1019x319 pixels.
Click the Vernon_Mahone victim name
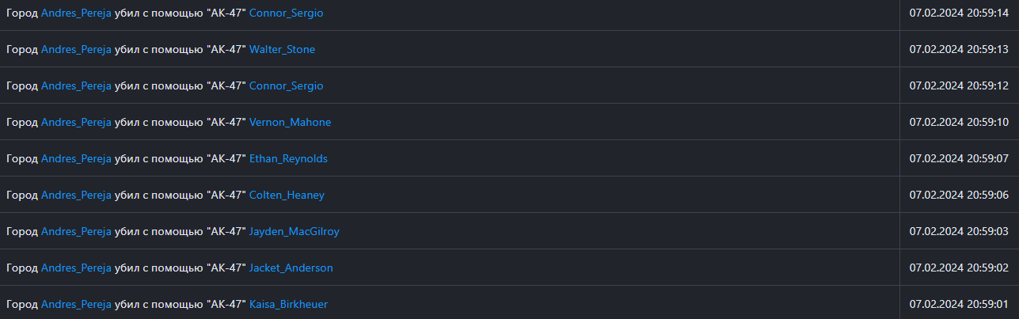coord(290,122)
